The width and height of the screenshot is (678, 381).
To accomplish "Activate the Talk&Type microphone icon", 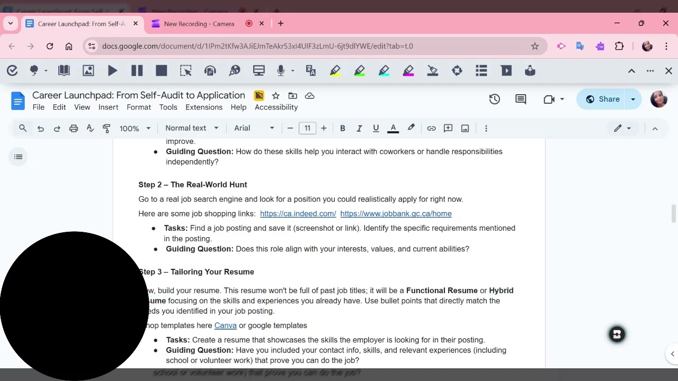I will pyautogui.click(x=281, y=70).
